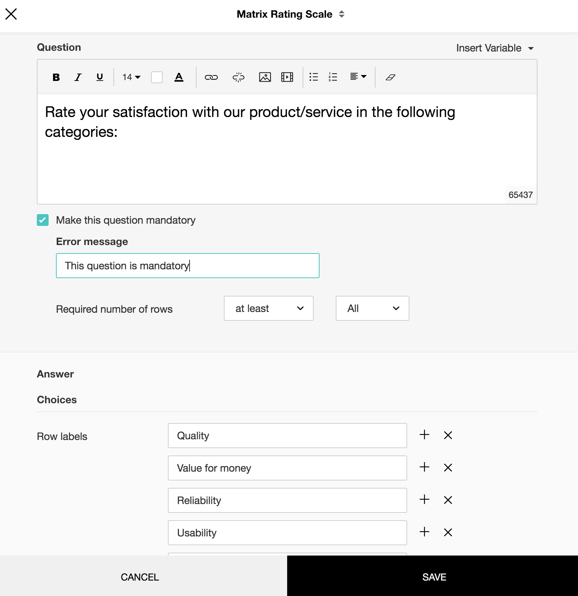Toggle bold formatting
The width and height of the screenshot is (578, 596).
(x=56, y=77)
